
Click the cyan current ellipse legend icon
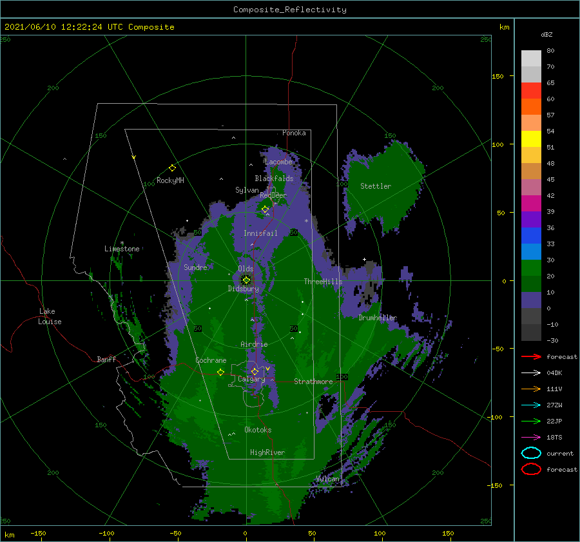pyautogui.click(x=531, y=453)
